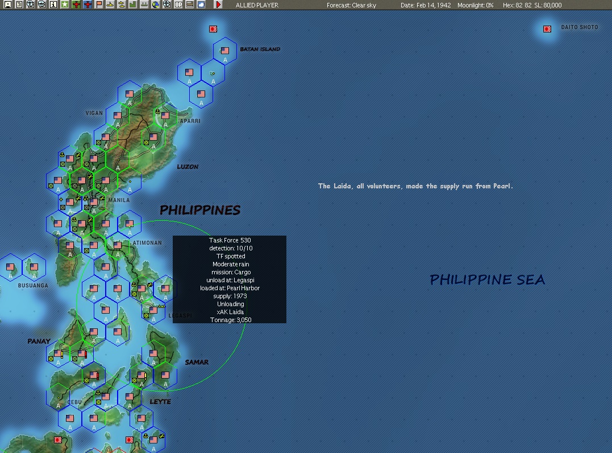Image resolution: width=612 pixels, height=453 pixels.
Task: Click the save game disk icon
Action: click(7, 5)
